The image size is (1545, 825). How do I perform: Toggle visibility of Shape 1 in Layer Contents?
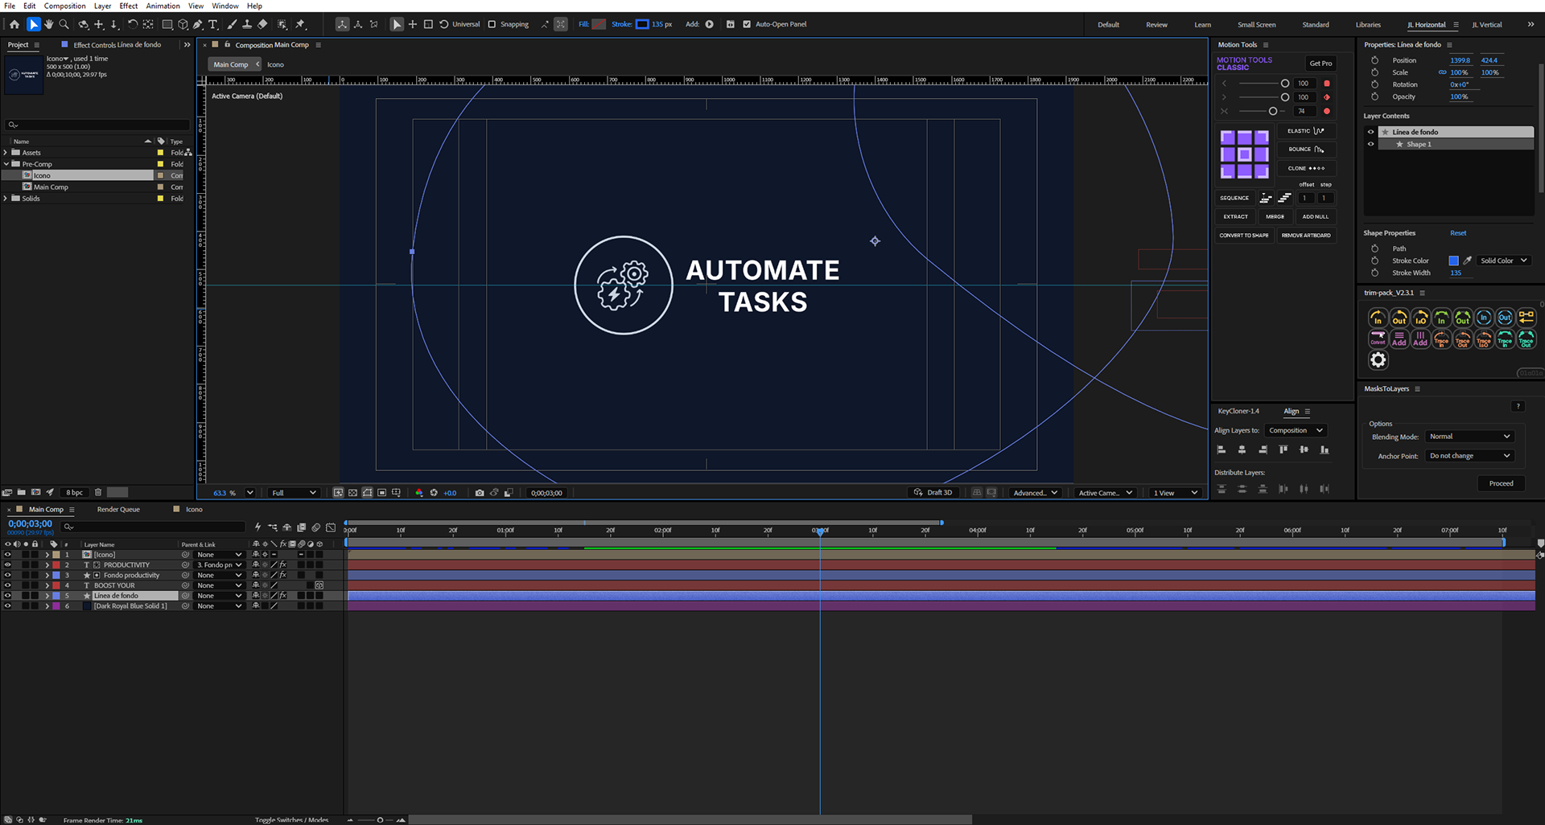pos(1371,145)
